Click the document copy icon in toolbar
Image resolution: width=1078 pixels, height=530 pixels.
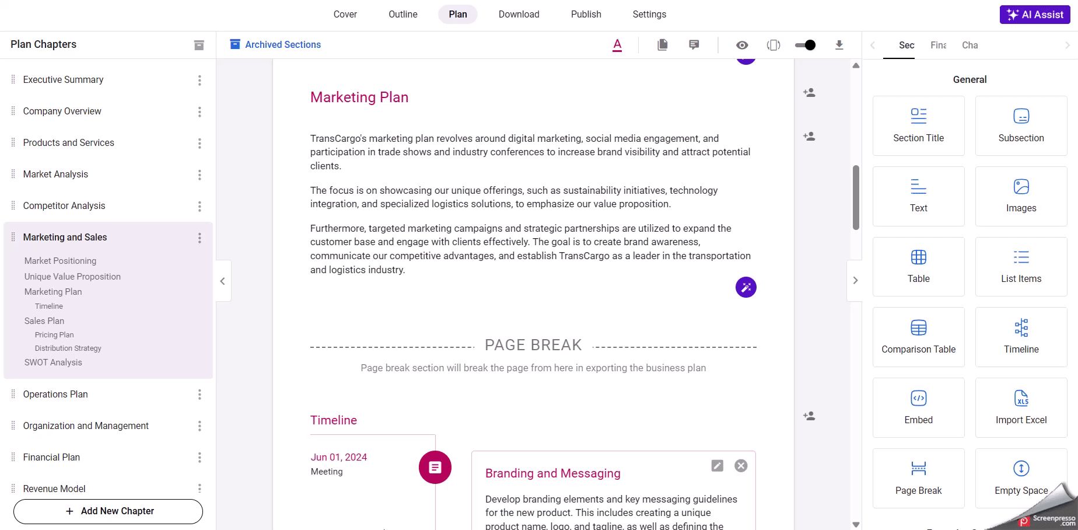pyautogui.click(x=662, y=45)
